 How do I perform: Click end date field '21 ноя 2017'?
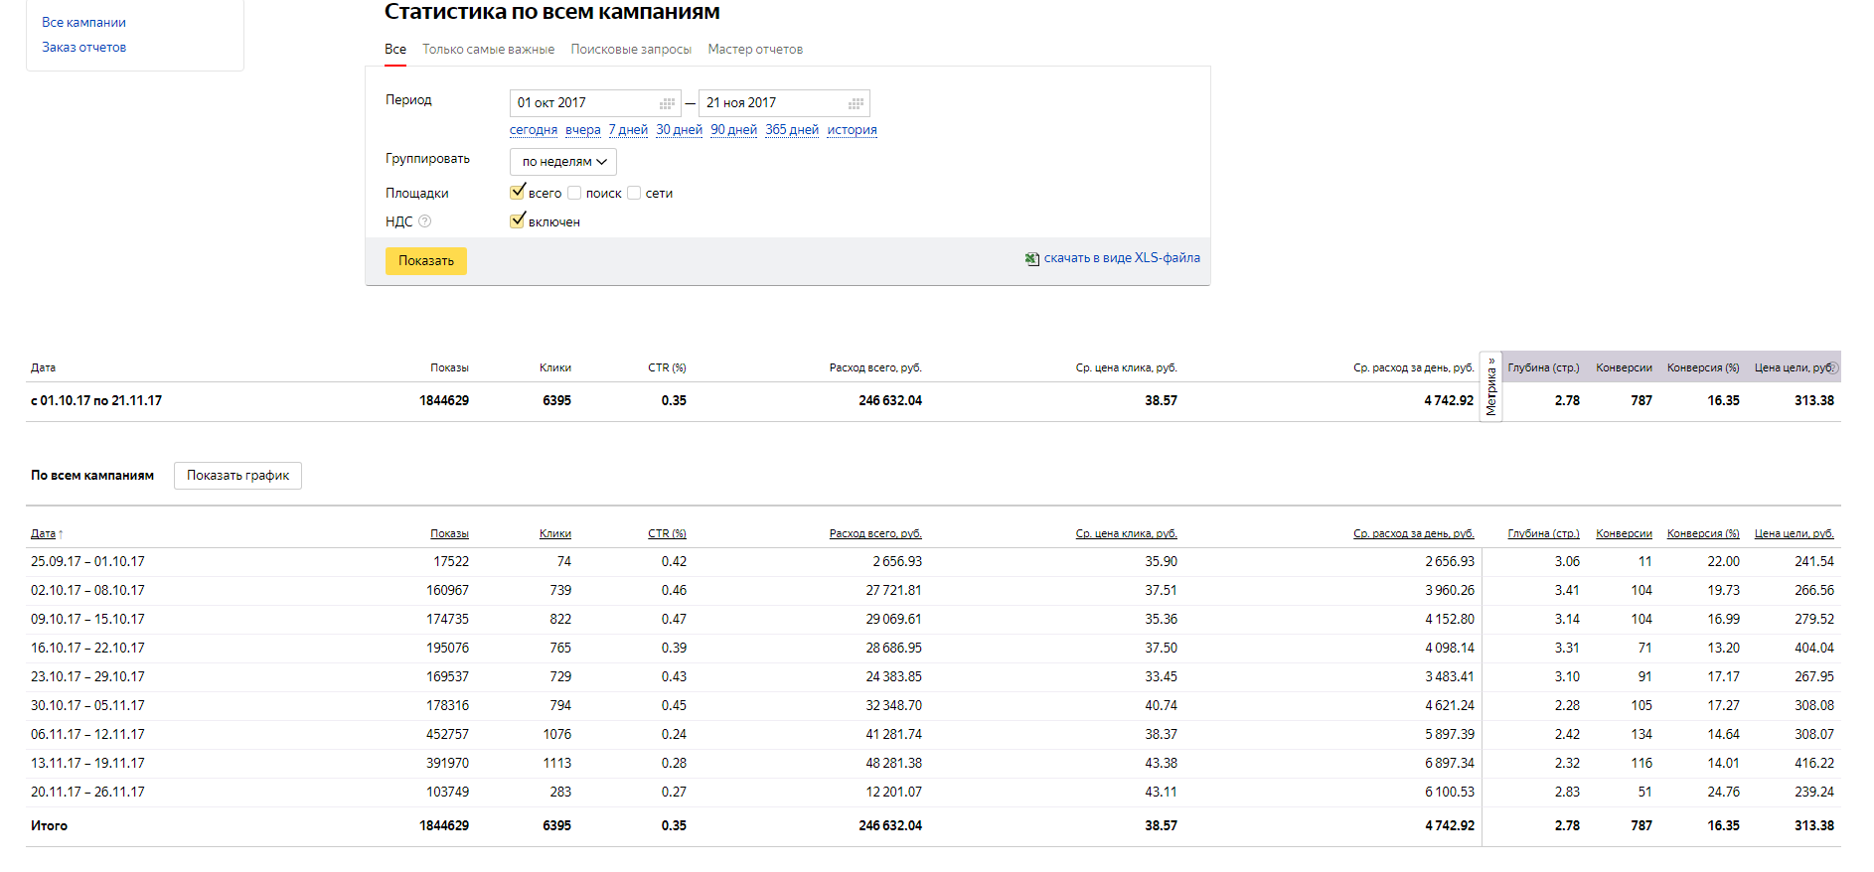(784, 103)
